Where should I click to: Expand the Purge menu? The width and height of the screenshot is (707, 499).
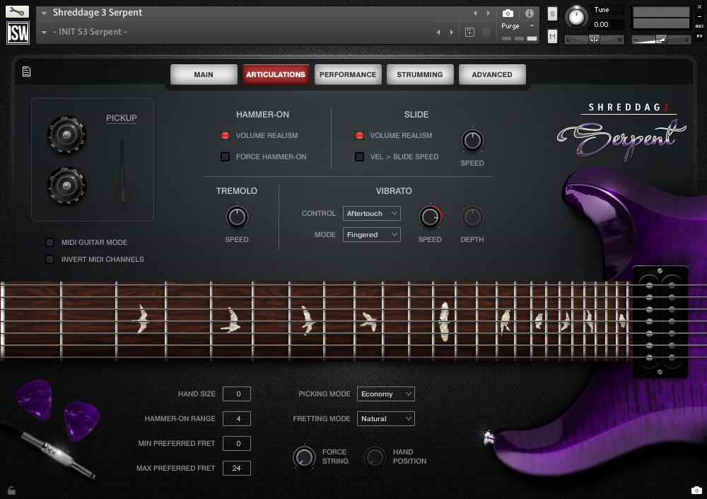532,25
